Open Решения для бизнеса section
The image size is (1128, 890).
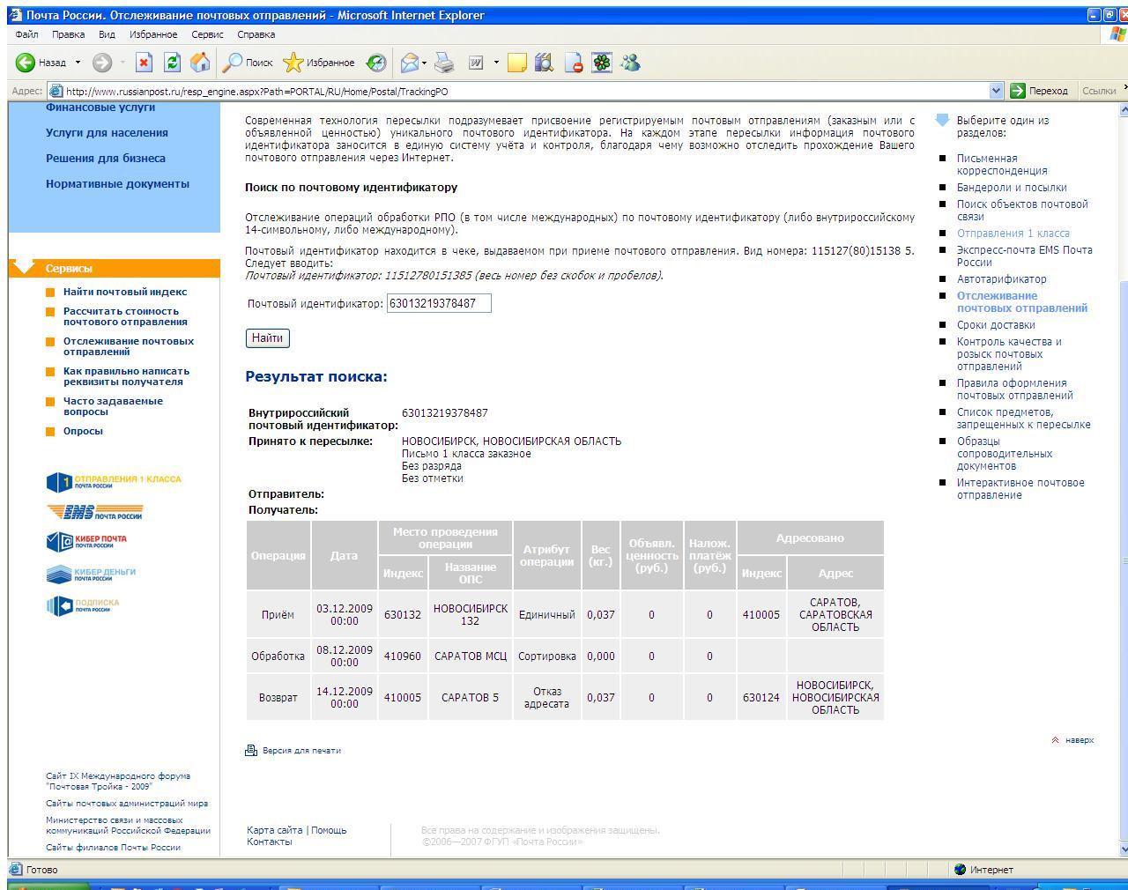tap(106, 158)
